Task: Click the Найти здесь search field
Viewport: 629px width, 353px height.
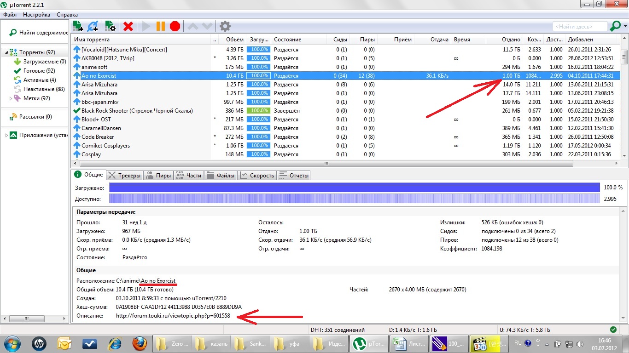Action: 579,27
